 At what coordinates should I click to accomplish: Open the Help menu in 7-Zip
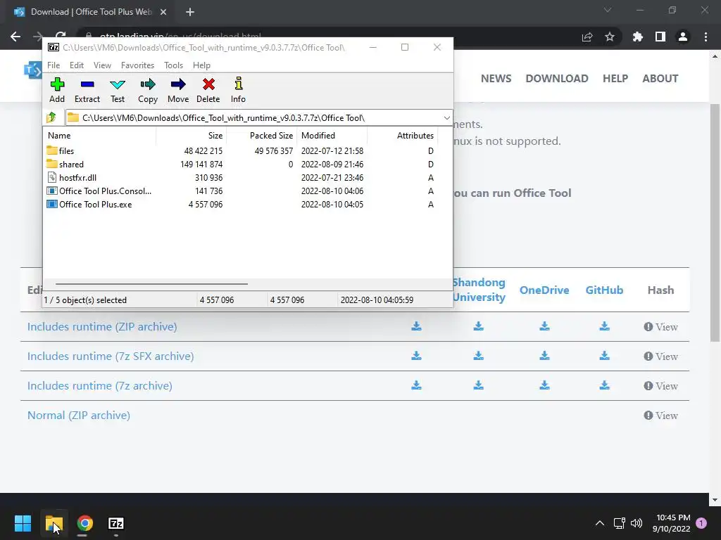point(201,65)
